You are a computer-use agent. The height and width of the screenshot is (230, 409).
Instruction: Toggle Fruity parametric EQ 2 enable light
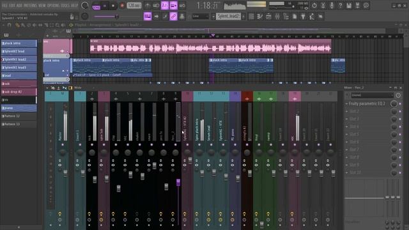(x=400, y=103)
